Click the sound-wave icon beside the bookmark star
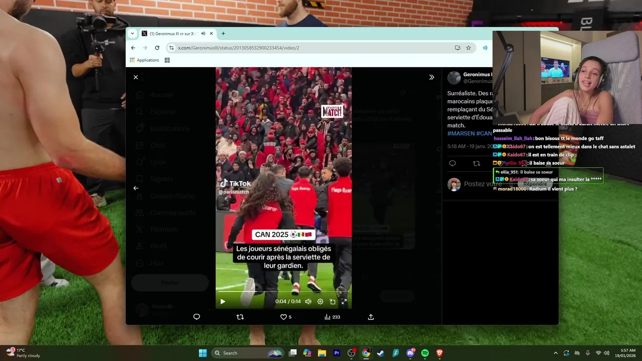This screenshot has height=361, width=642. [485, 48]
